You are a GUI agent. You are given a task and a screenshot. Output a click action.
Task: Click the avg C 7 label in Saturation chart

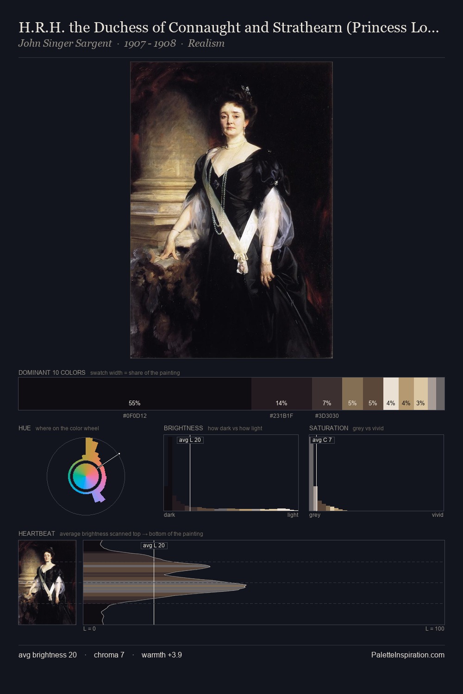click(322, 440)
